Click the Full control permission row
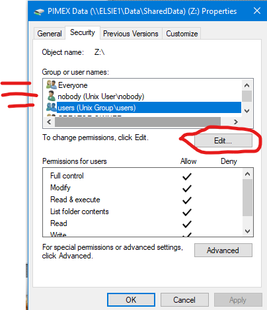 (x=143, y=176)
